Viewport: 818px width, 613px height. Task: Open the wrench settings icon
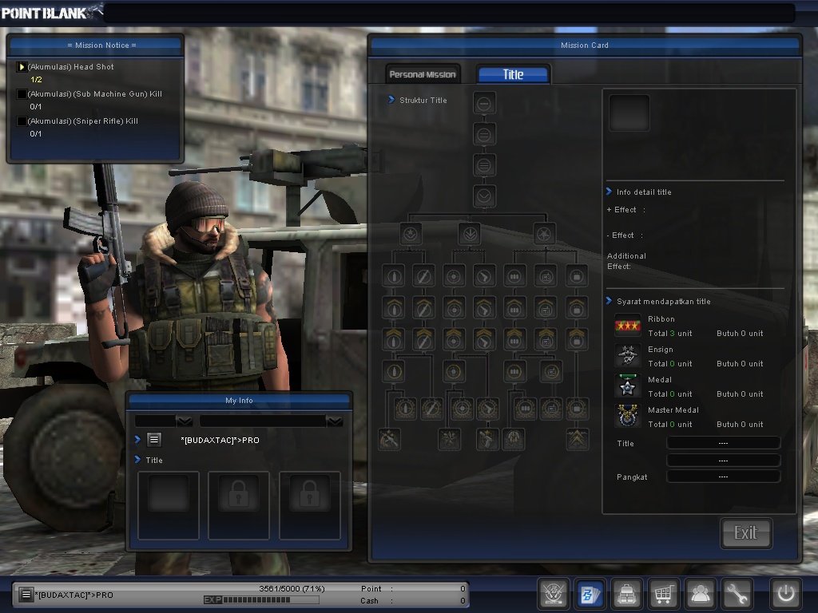[x=737, y=594]
